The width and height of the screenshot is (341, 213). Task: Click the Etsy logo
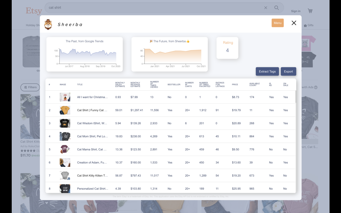tap(34, 11)
